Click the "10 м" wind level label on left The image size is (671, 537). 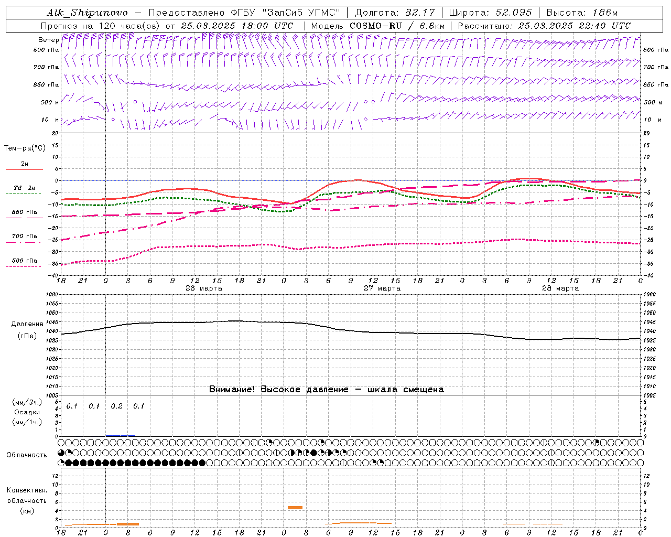50,120
